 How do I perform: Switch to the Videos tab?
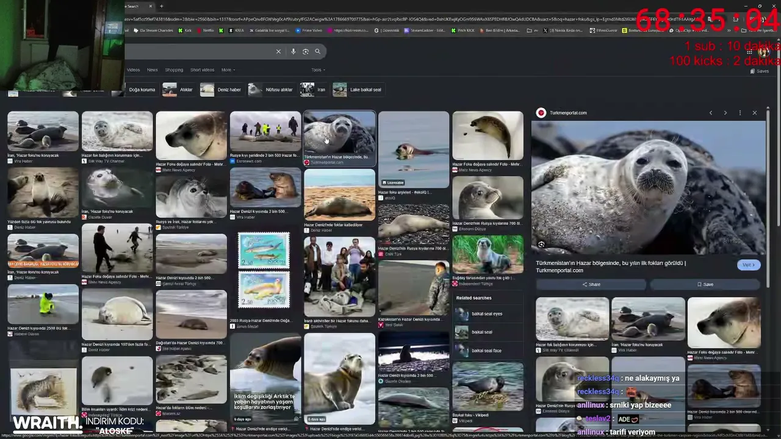[133, 70]
